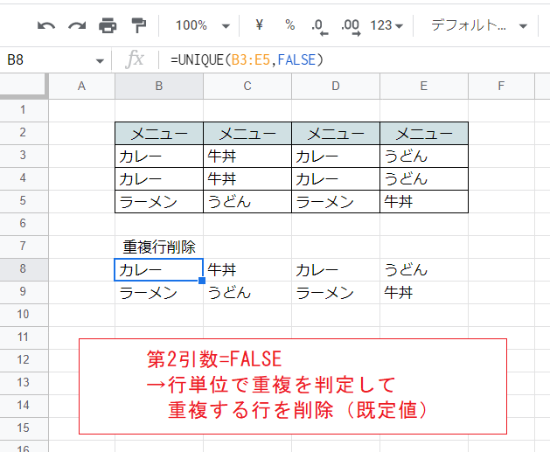The height and width of the screenshot is (452, 550).
Task: Click cell B5 containing ラーメン
Action: (x=159, y=202)
